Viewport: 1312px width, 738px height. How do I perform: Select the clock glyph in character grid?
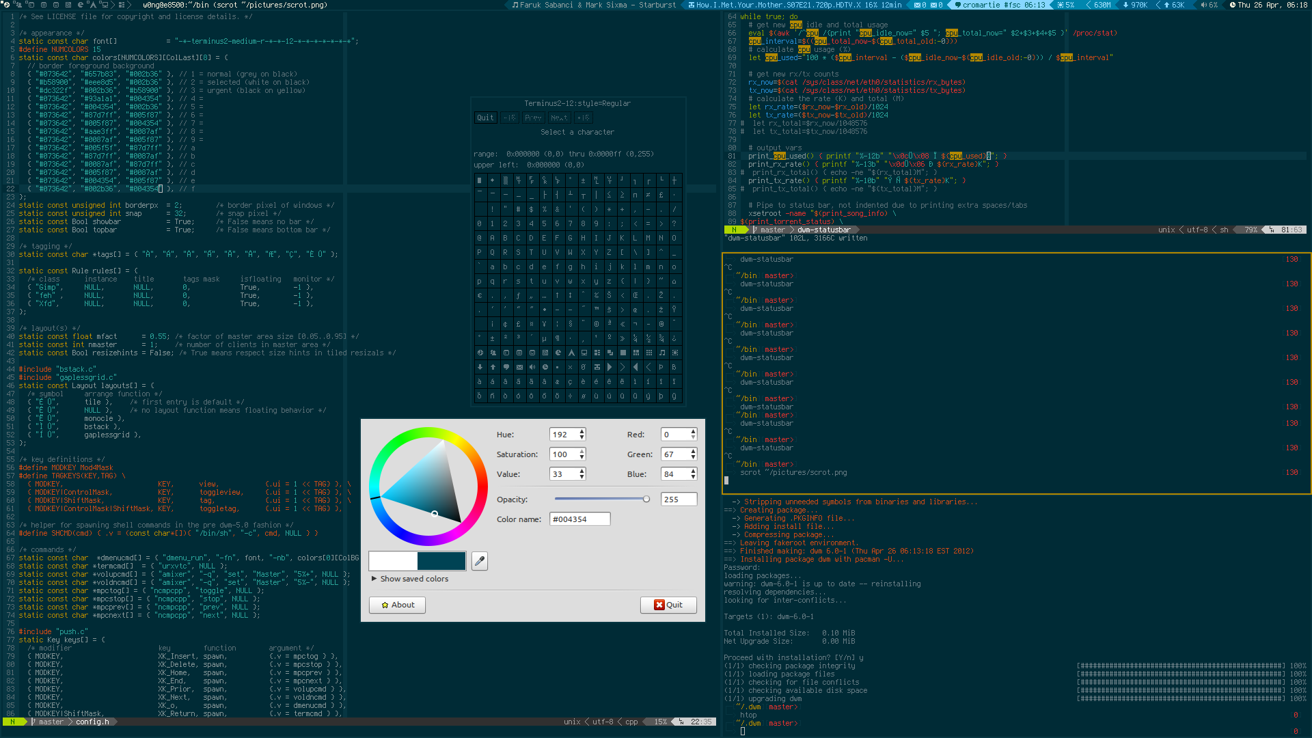(x=545, y=367)
